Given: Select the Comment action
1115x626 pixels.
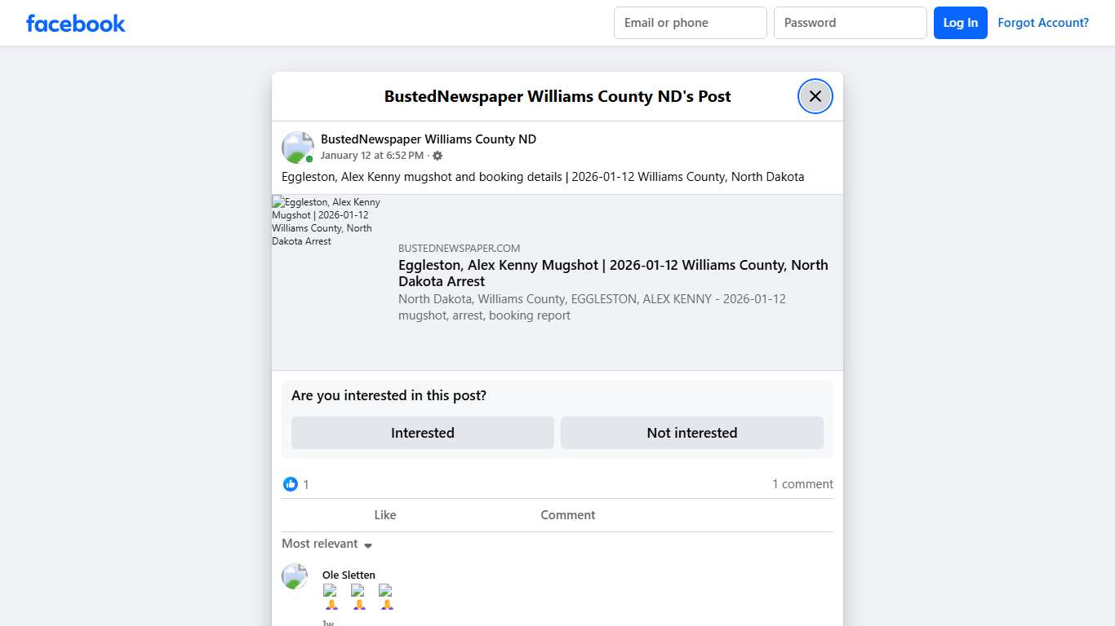Looking at the screenshot, I should [567, 514].
